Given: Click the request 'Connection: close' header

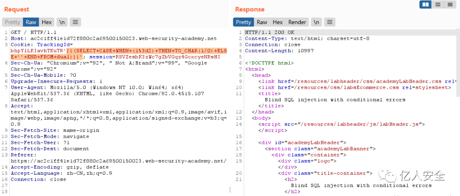Looking at the screenshot, I should (x=38, y=179).
